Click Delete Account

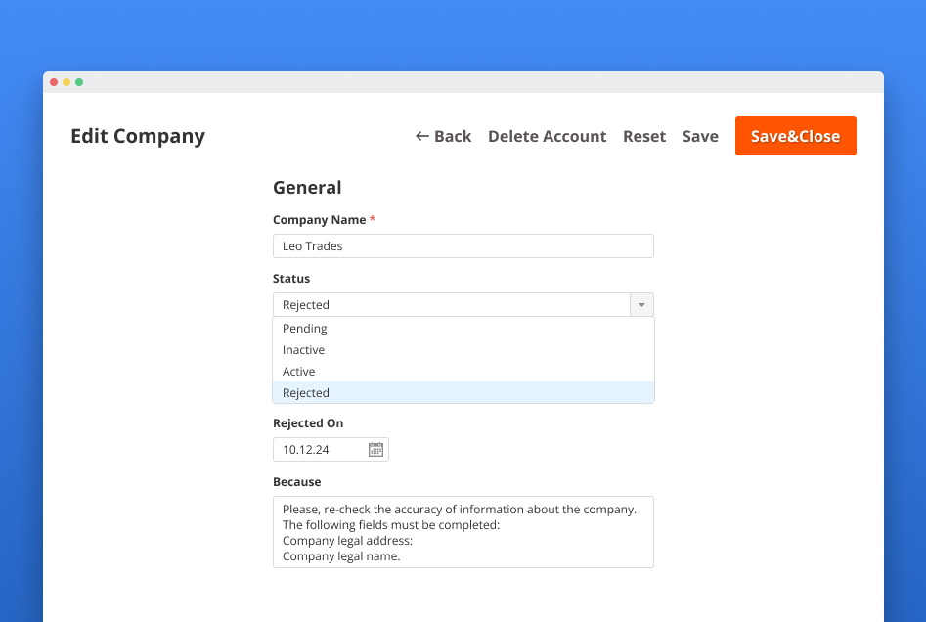(547, 136)
